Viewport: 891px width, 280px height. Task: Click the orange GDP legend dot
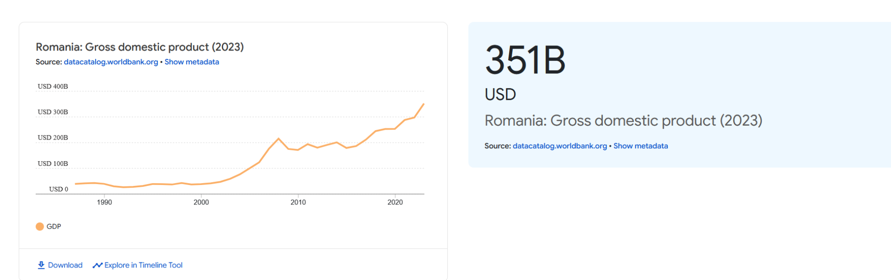40,227
